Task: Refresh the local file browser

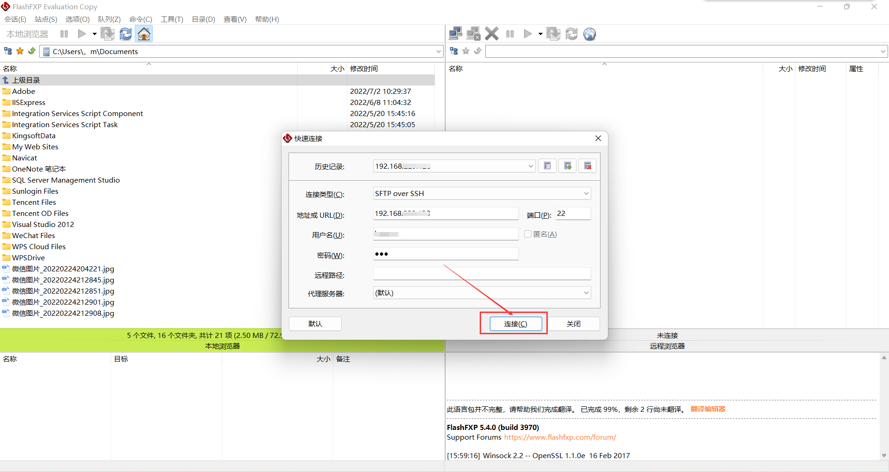Action: (125, 34)
